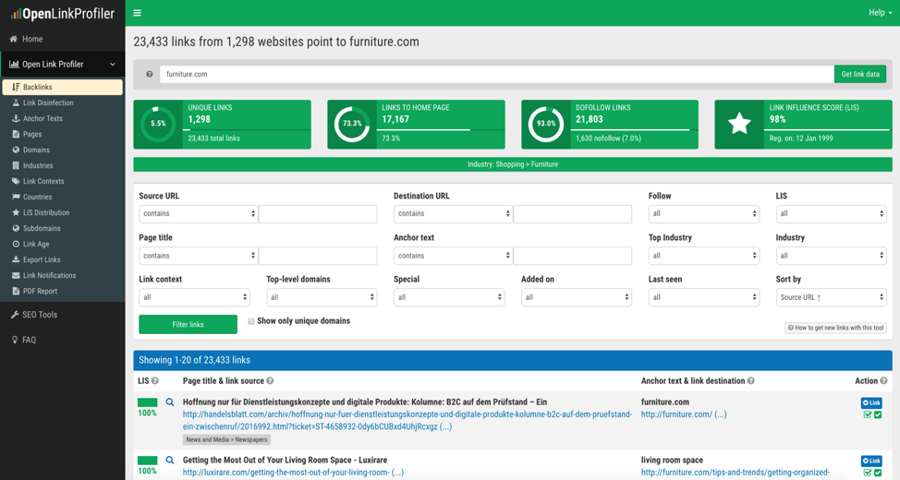Open the LIS filter dropdown

click(x=831, y=213)
